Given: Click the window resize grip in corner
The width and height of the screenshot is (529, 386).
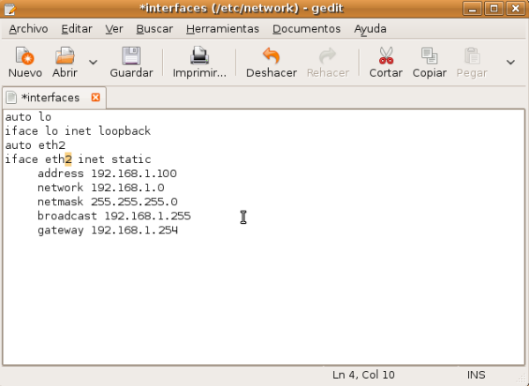Looking at the screenshot, I should pyautogui.click(x=522, y=380).
